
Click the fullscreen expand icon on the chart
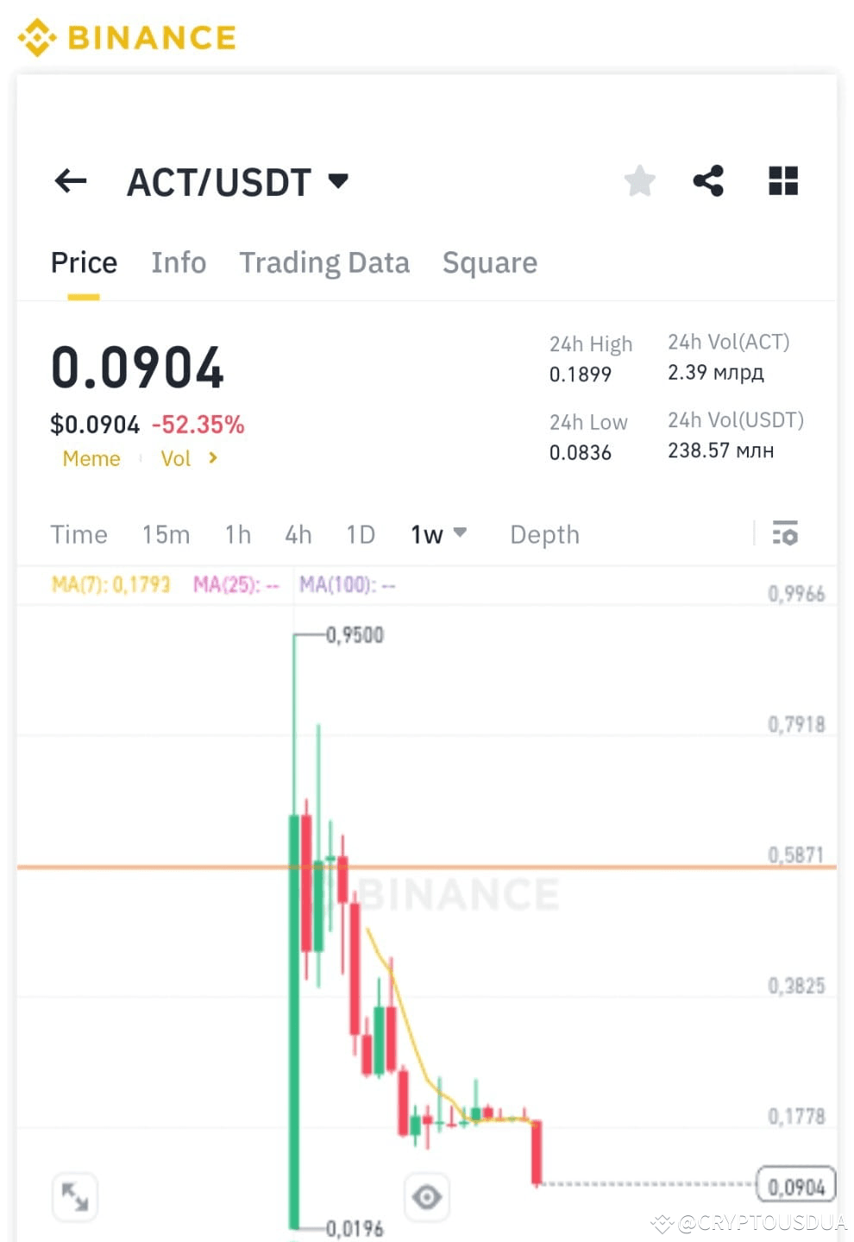pyautogui.click(x=75, y=1196)
